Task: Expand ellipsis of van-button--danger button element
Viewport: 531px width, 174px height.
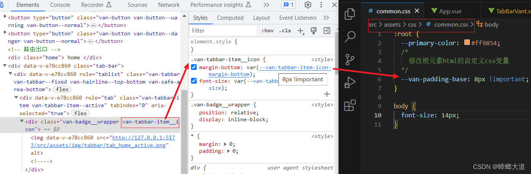Action: click(x=90, y=41)
